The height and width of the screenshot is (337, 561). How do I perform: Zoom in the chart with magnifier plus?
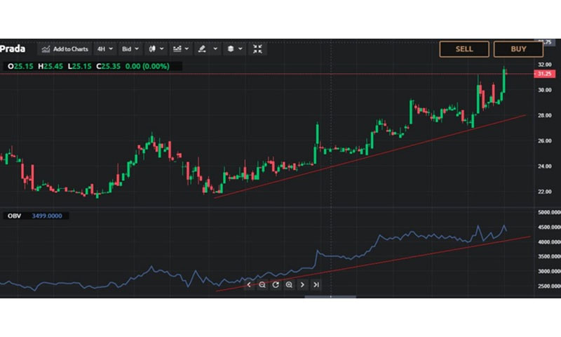tap(289, 285)
